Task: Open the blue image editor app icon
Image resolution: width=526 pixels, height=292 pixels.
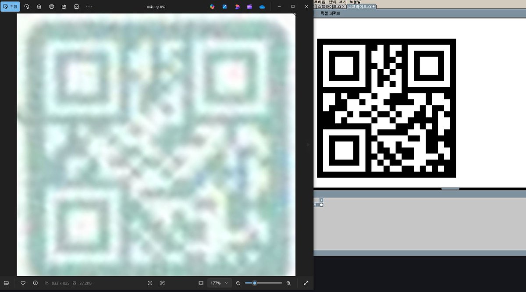Action: click(225, 7)
